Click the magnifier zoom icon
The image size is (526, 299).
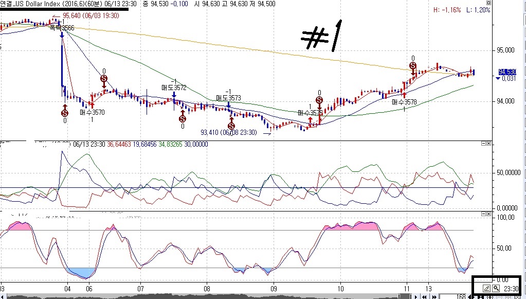pyautogui.click(x=496, y=289)
